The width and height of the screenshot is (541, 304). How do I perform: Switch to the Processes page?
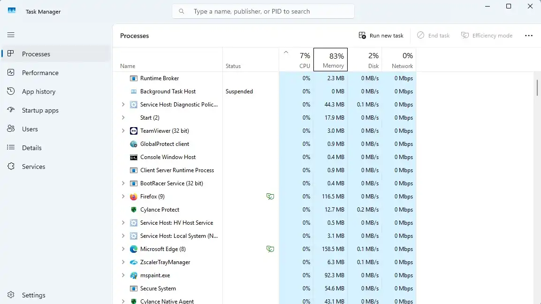(10, 54)
